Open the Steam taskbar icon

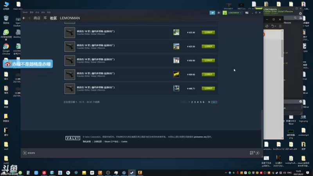(x=132, y=172)
